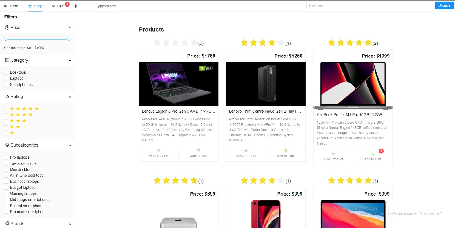Expand the Brands filter section
The height and width of the screenshot is (228, 455).
pyautogui.click(x=70, y=224)
